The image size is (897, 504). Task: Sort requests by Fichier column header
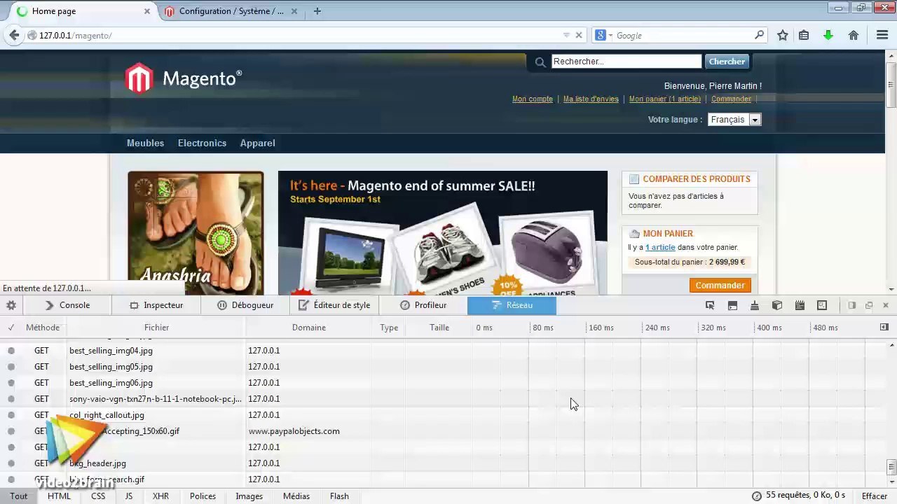(x=156, y=327)
